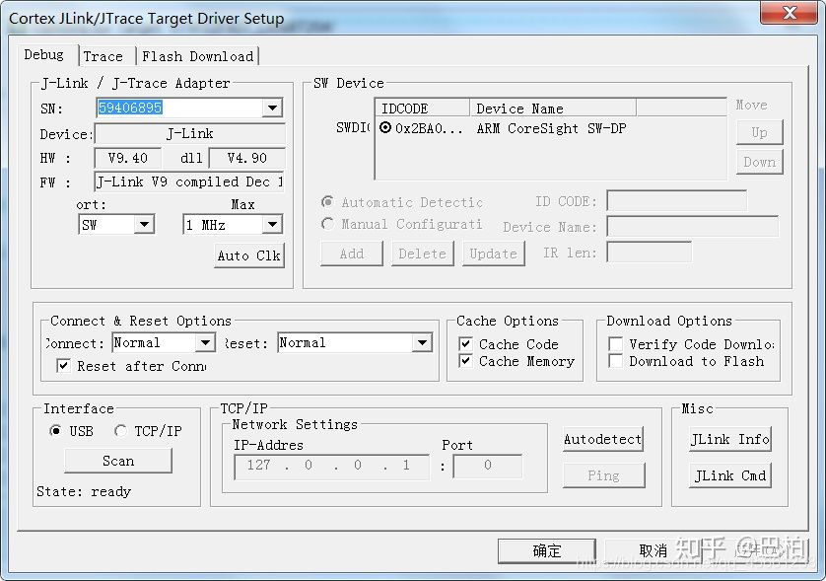Click the selected serial number 59406895
This screenshot has height=581, width=826.
click(x=130, y=109)
